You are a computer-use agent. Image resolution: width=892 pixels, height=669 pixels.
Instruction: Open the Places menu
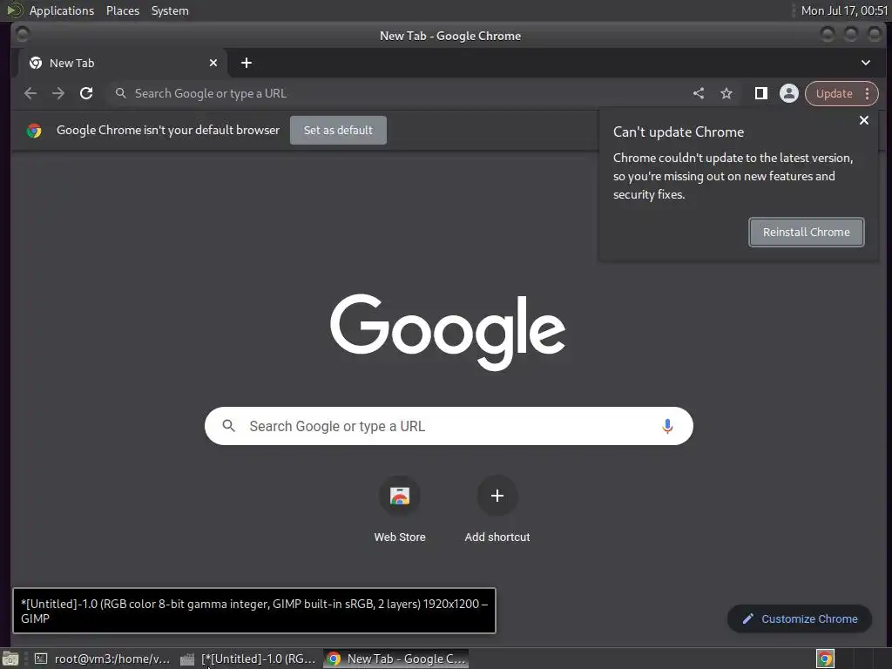122,10
